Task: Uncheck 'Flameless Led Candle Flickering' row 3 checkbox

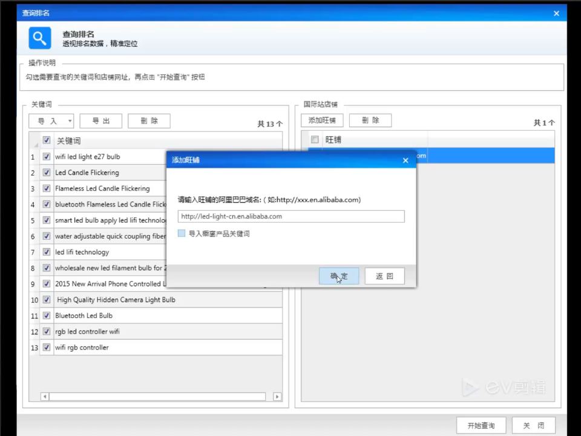Action: pyautogui.click(x=47, y=188)
